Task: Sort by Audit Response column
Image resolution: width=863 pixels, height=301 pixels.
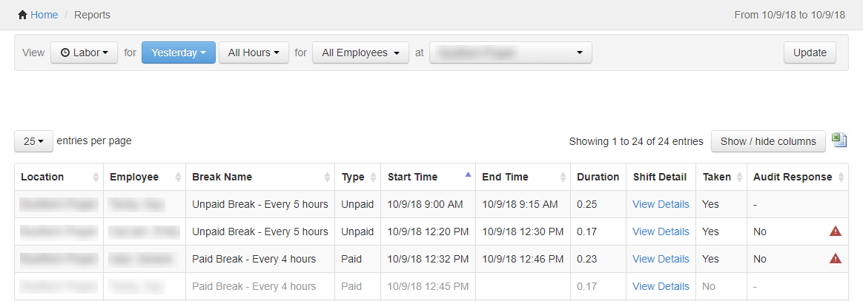Action: [840, 177]
